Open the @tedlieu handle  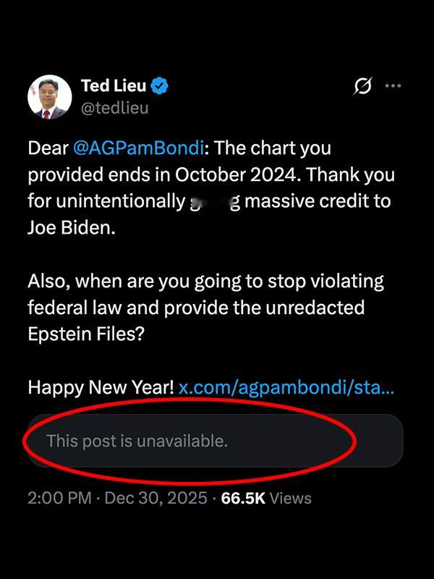click(114, 108)
